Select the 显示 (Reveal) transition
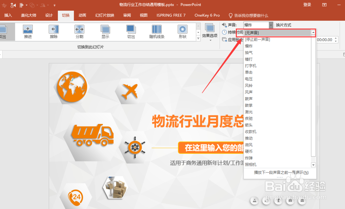Viewport: 345px width, 209px height. click(x=105, y=31)
